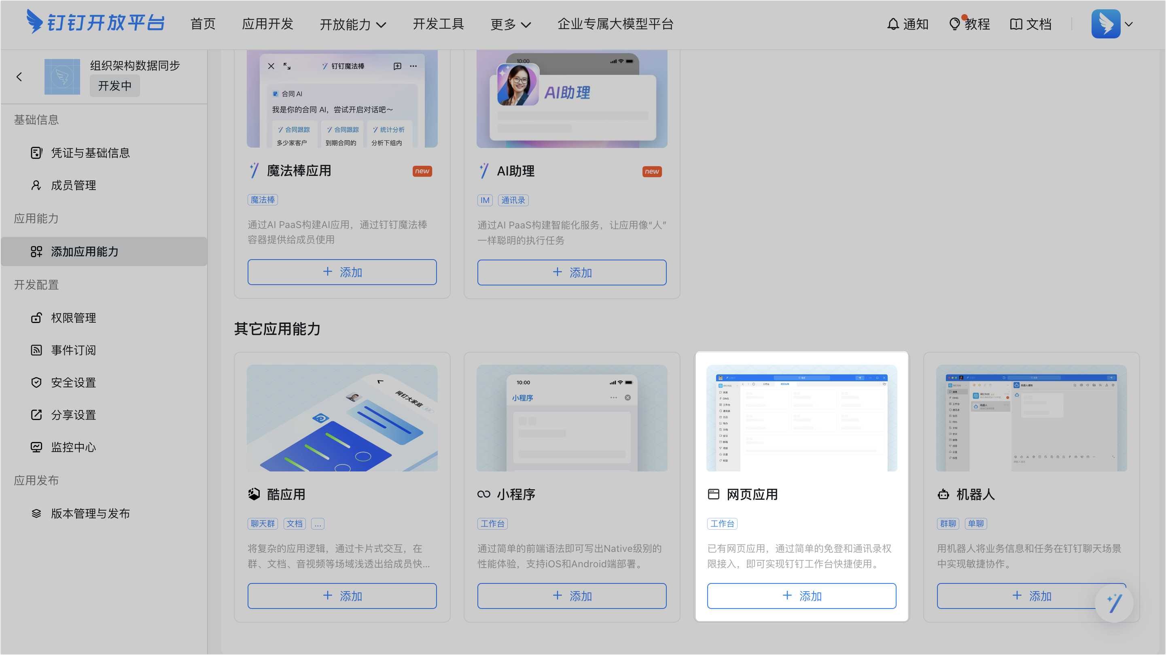Add the AI助理 capability

(572, 273)
